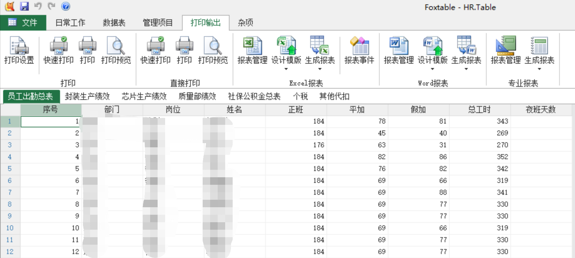The height and width of the screenshot is (258, 575).
Task: Switch to the 数据表 ribbon tab
Action: (114, 23)
